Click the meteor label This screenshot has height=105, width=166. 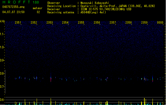point(37,8)
